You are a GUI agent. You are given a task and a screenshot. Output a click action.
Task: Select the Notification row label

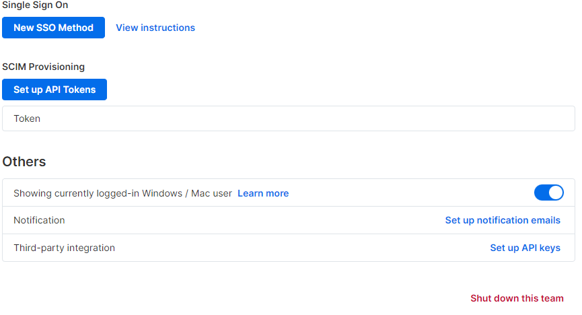39,220
